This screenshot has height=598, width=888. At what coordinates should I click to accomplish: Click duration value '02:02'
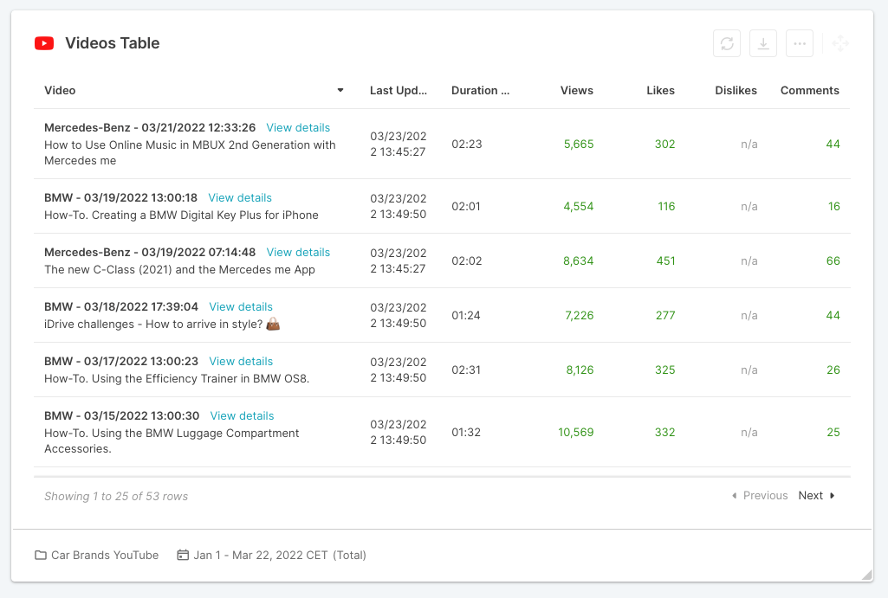coord(467,260)
